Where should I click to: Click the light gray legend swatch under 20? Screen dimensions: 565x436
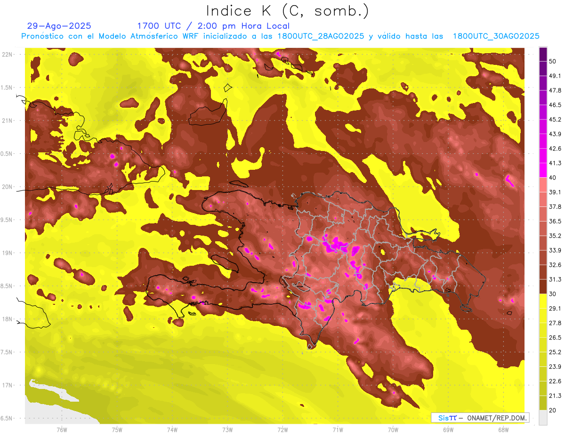[543, 418]
